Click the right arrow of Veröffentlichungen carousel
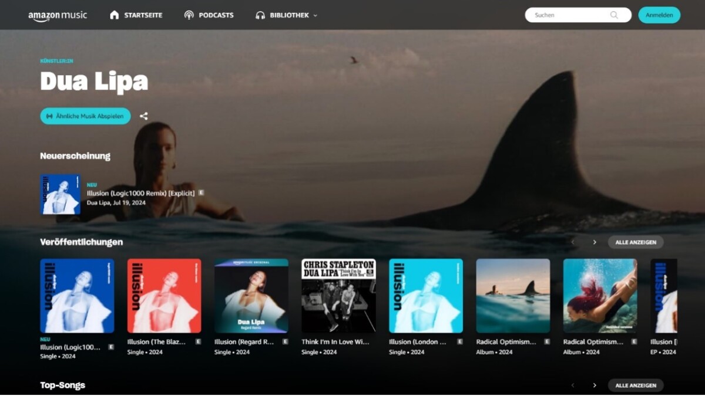Image resolution: width=705 pixels, height=396 pixels. point(595,242)
